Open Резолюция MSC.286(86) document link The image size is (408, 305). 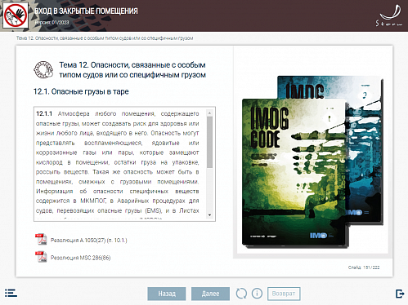coord(81,258)
